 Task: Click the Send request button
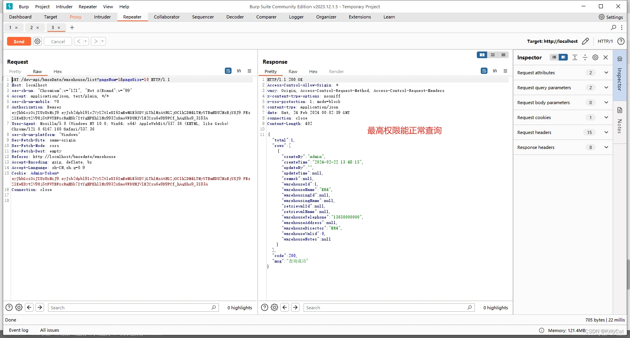pyautogui.click(x=19, y=41)
